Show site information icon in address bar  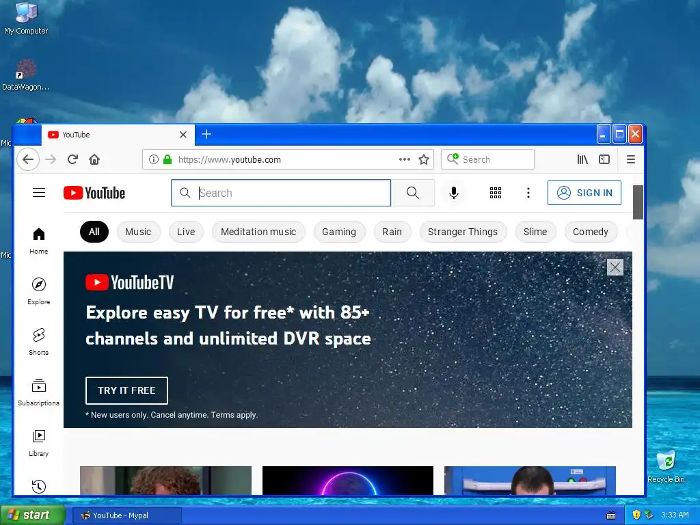[x=154, y=159]
